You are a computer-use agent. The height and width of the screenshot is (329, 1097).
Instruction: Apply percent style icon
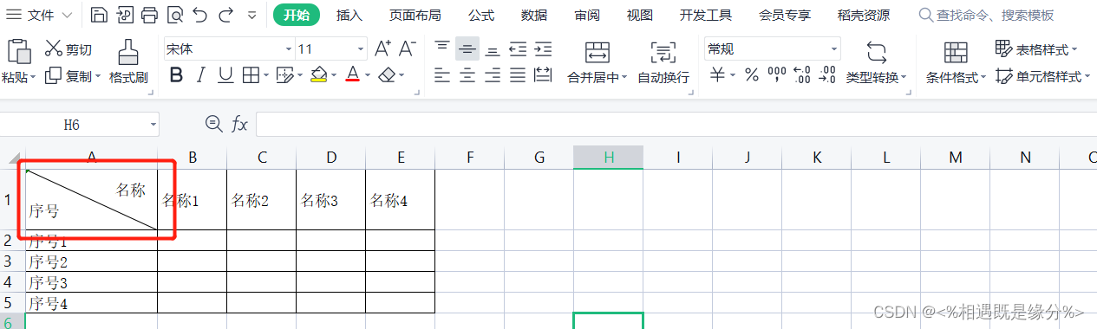point(752,75)
